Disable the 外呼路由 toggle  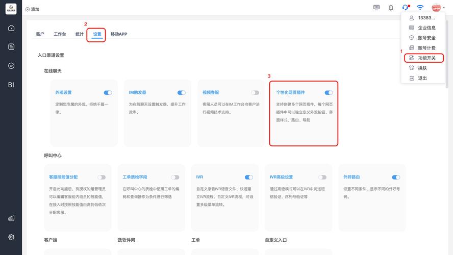396,177
